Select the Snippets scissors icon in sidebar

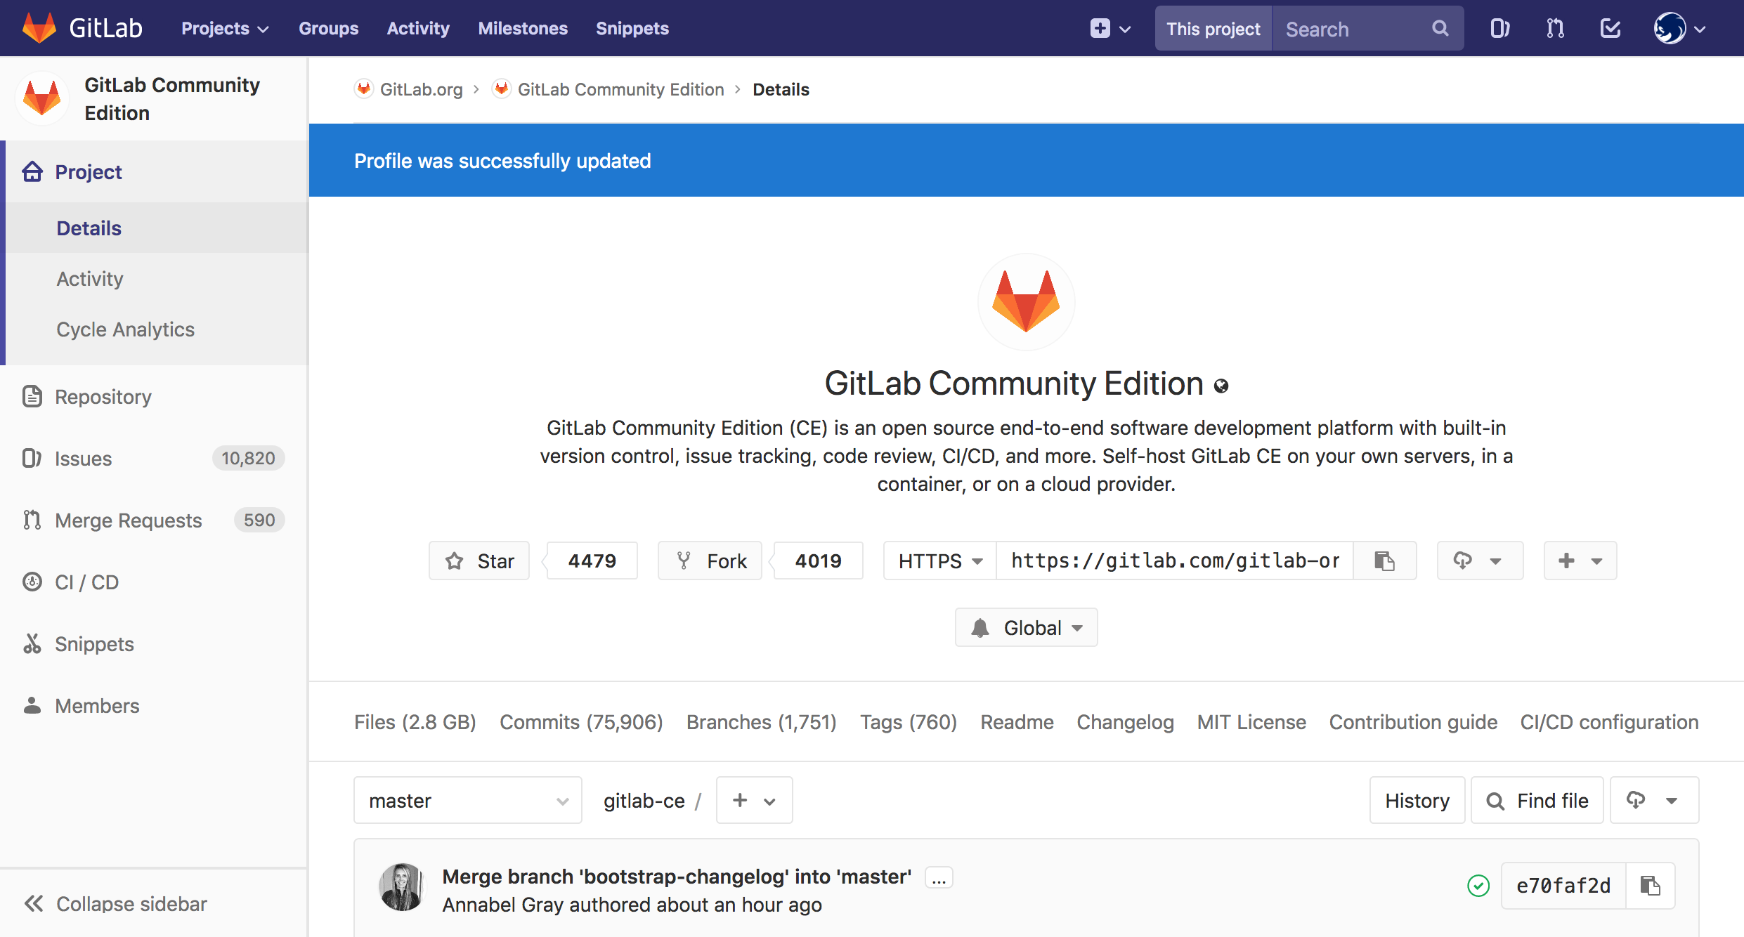coord(32,644)
